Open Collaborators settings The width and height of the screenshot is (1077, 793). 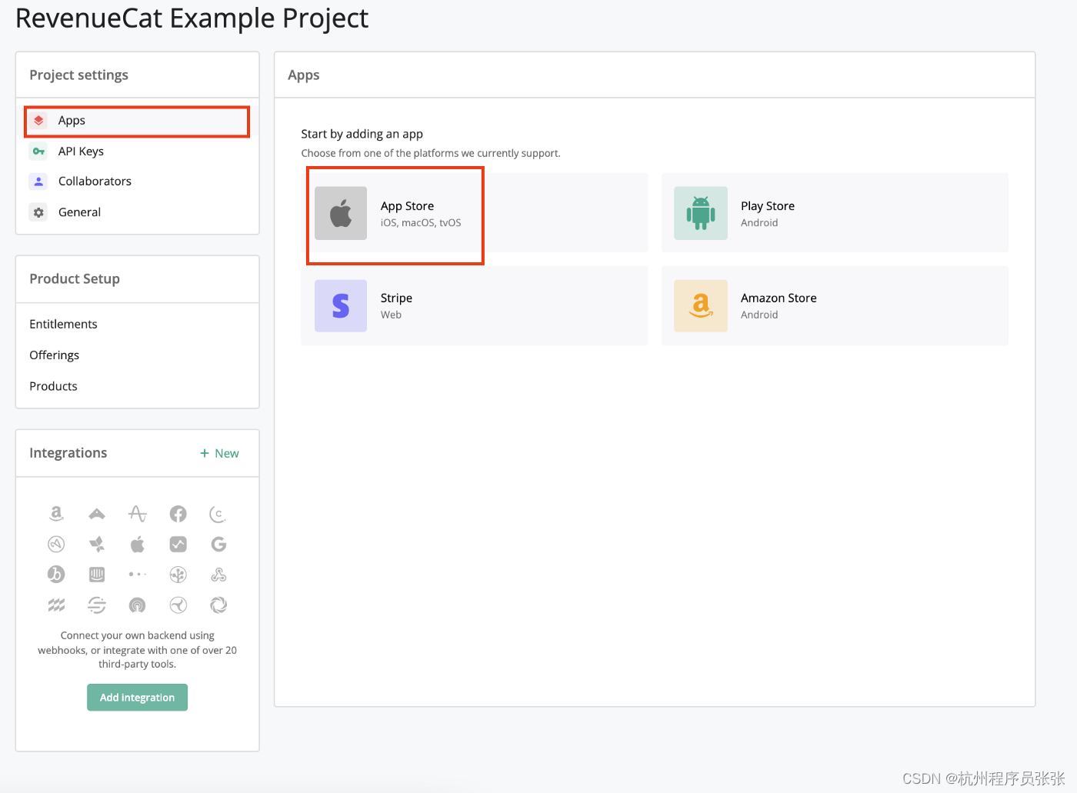137,182
